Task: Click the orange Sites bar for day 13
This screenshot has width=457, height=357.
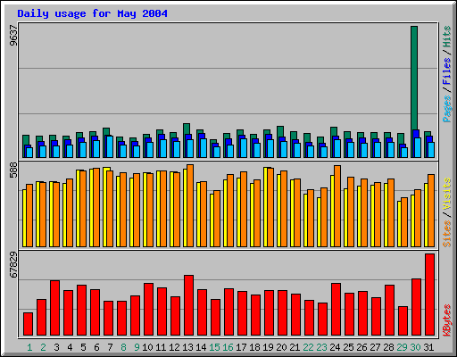Action: point(190,205)
